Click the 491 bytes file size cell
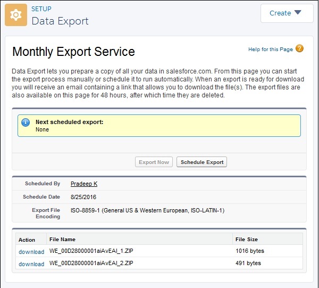319x288 pixels. click(248, 264)
